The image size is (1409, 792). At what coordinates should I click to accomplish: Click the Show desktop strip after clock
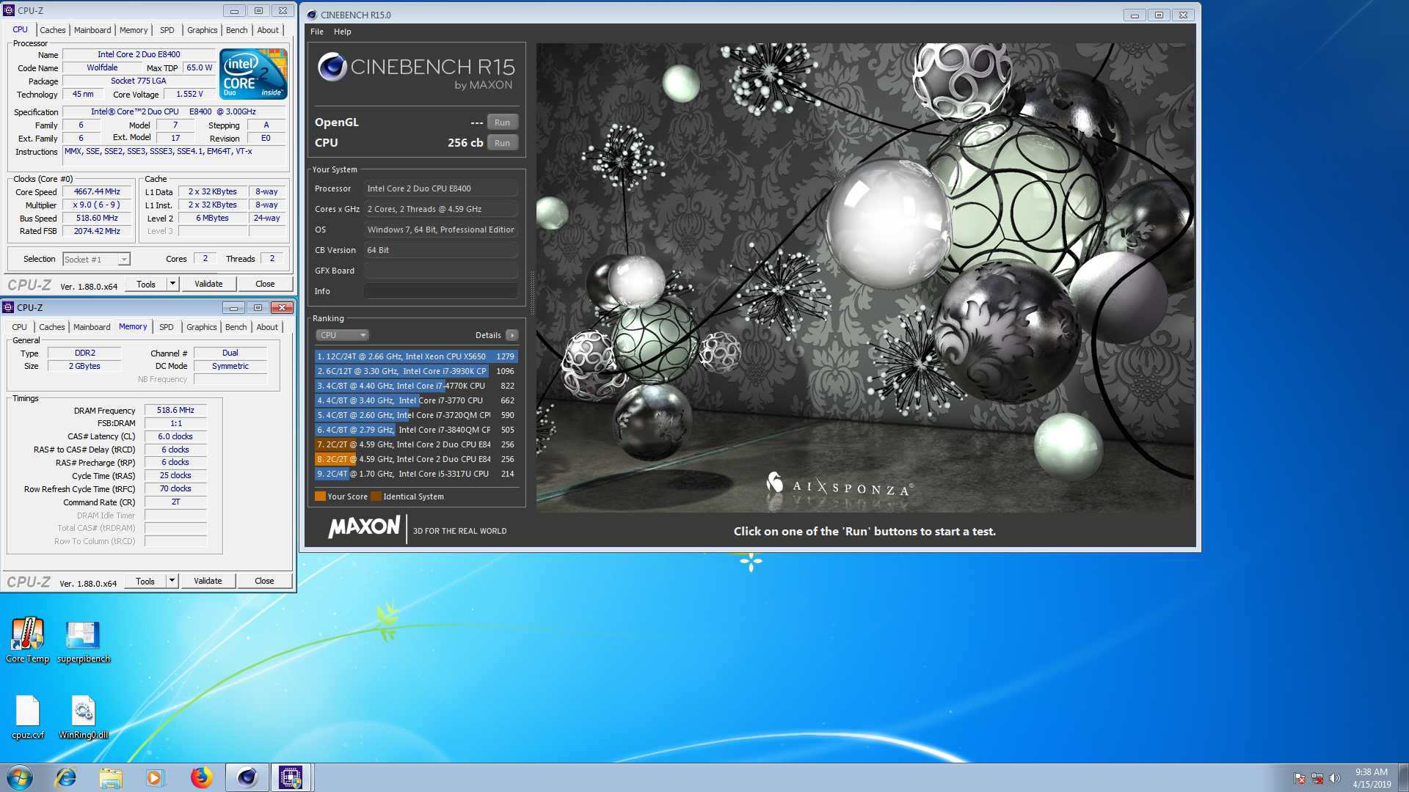(x=1403, y=777)
